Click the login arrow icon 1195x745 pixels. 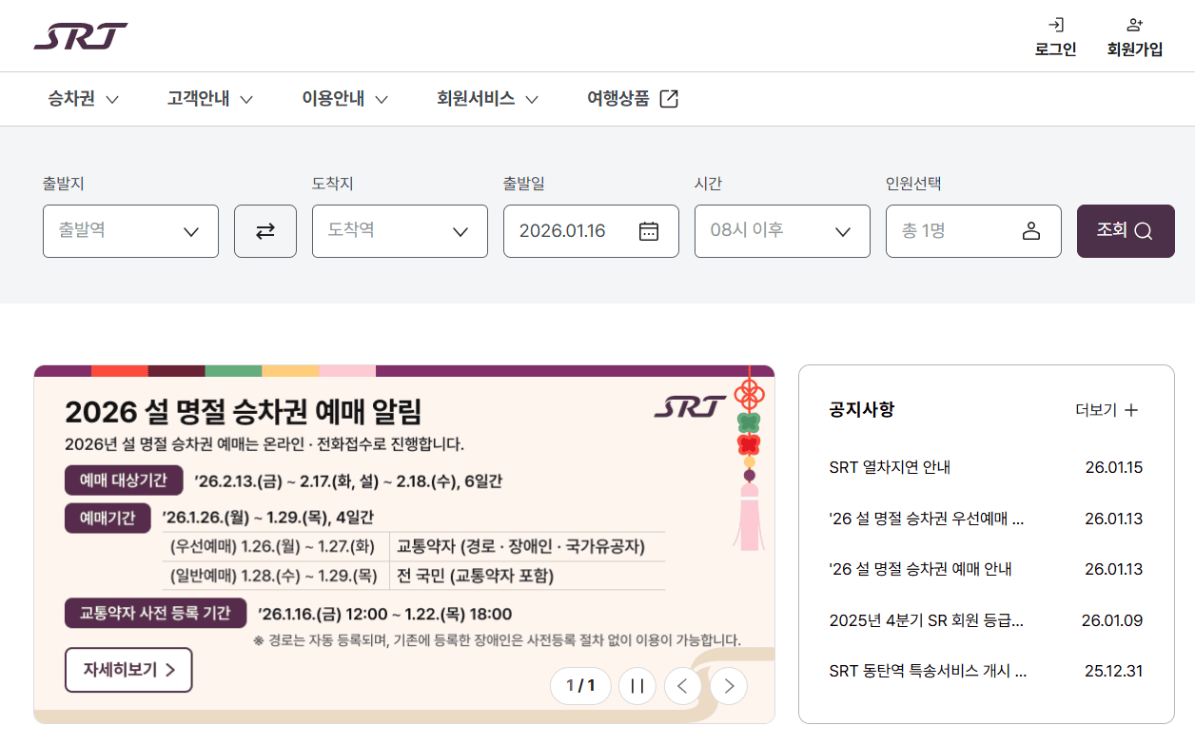coord(1055,25)
